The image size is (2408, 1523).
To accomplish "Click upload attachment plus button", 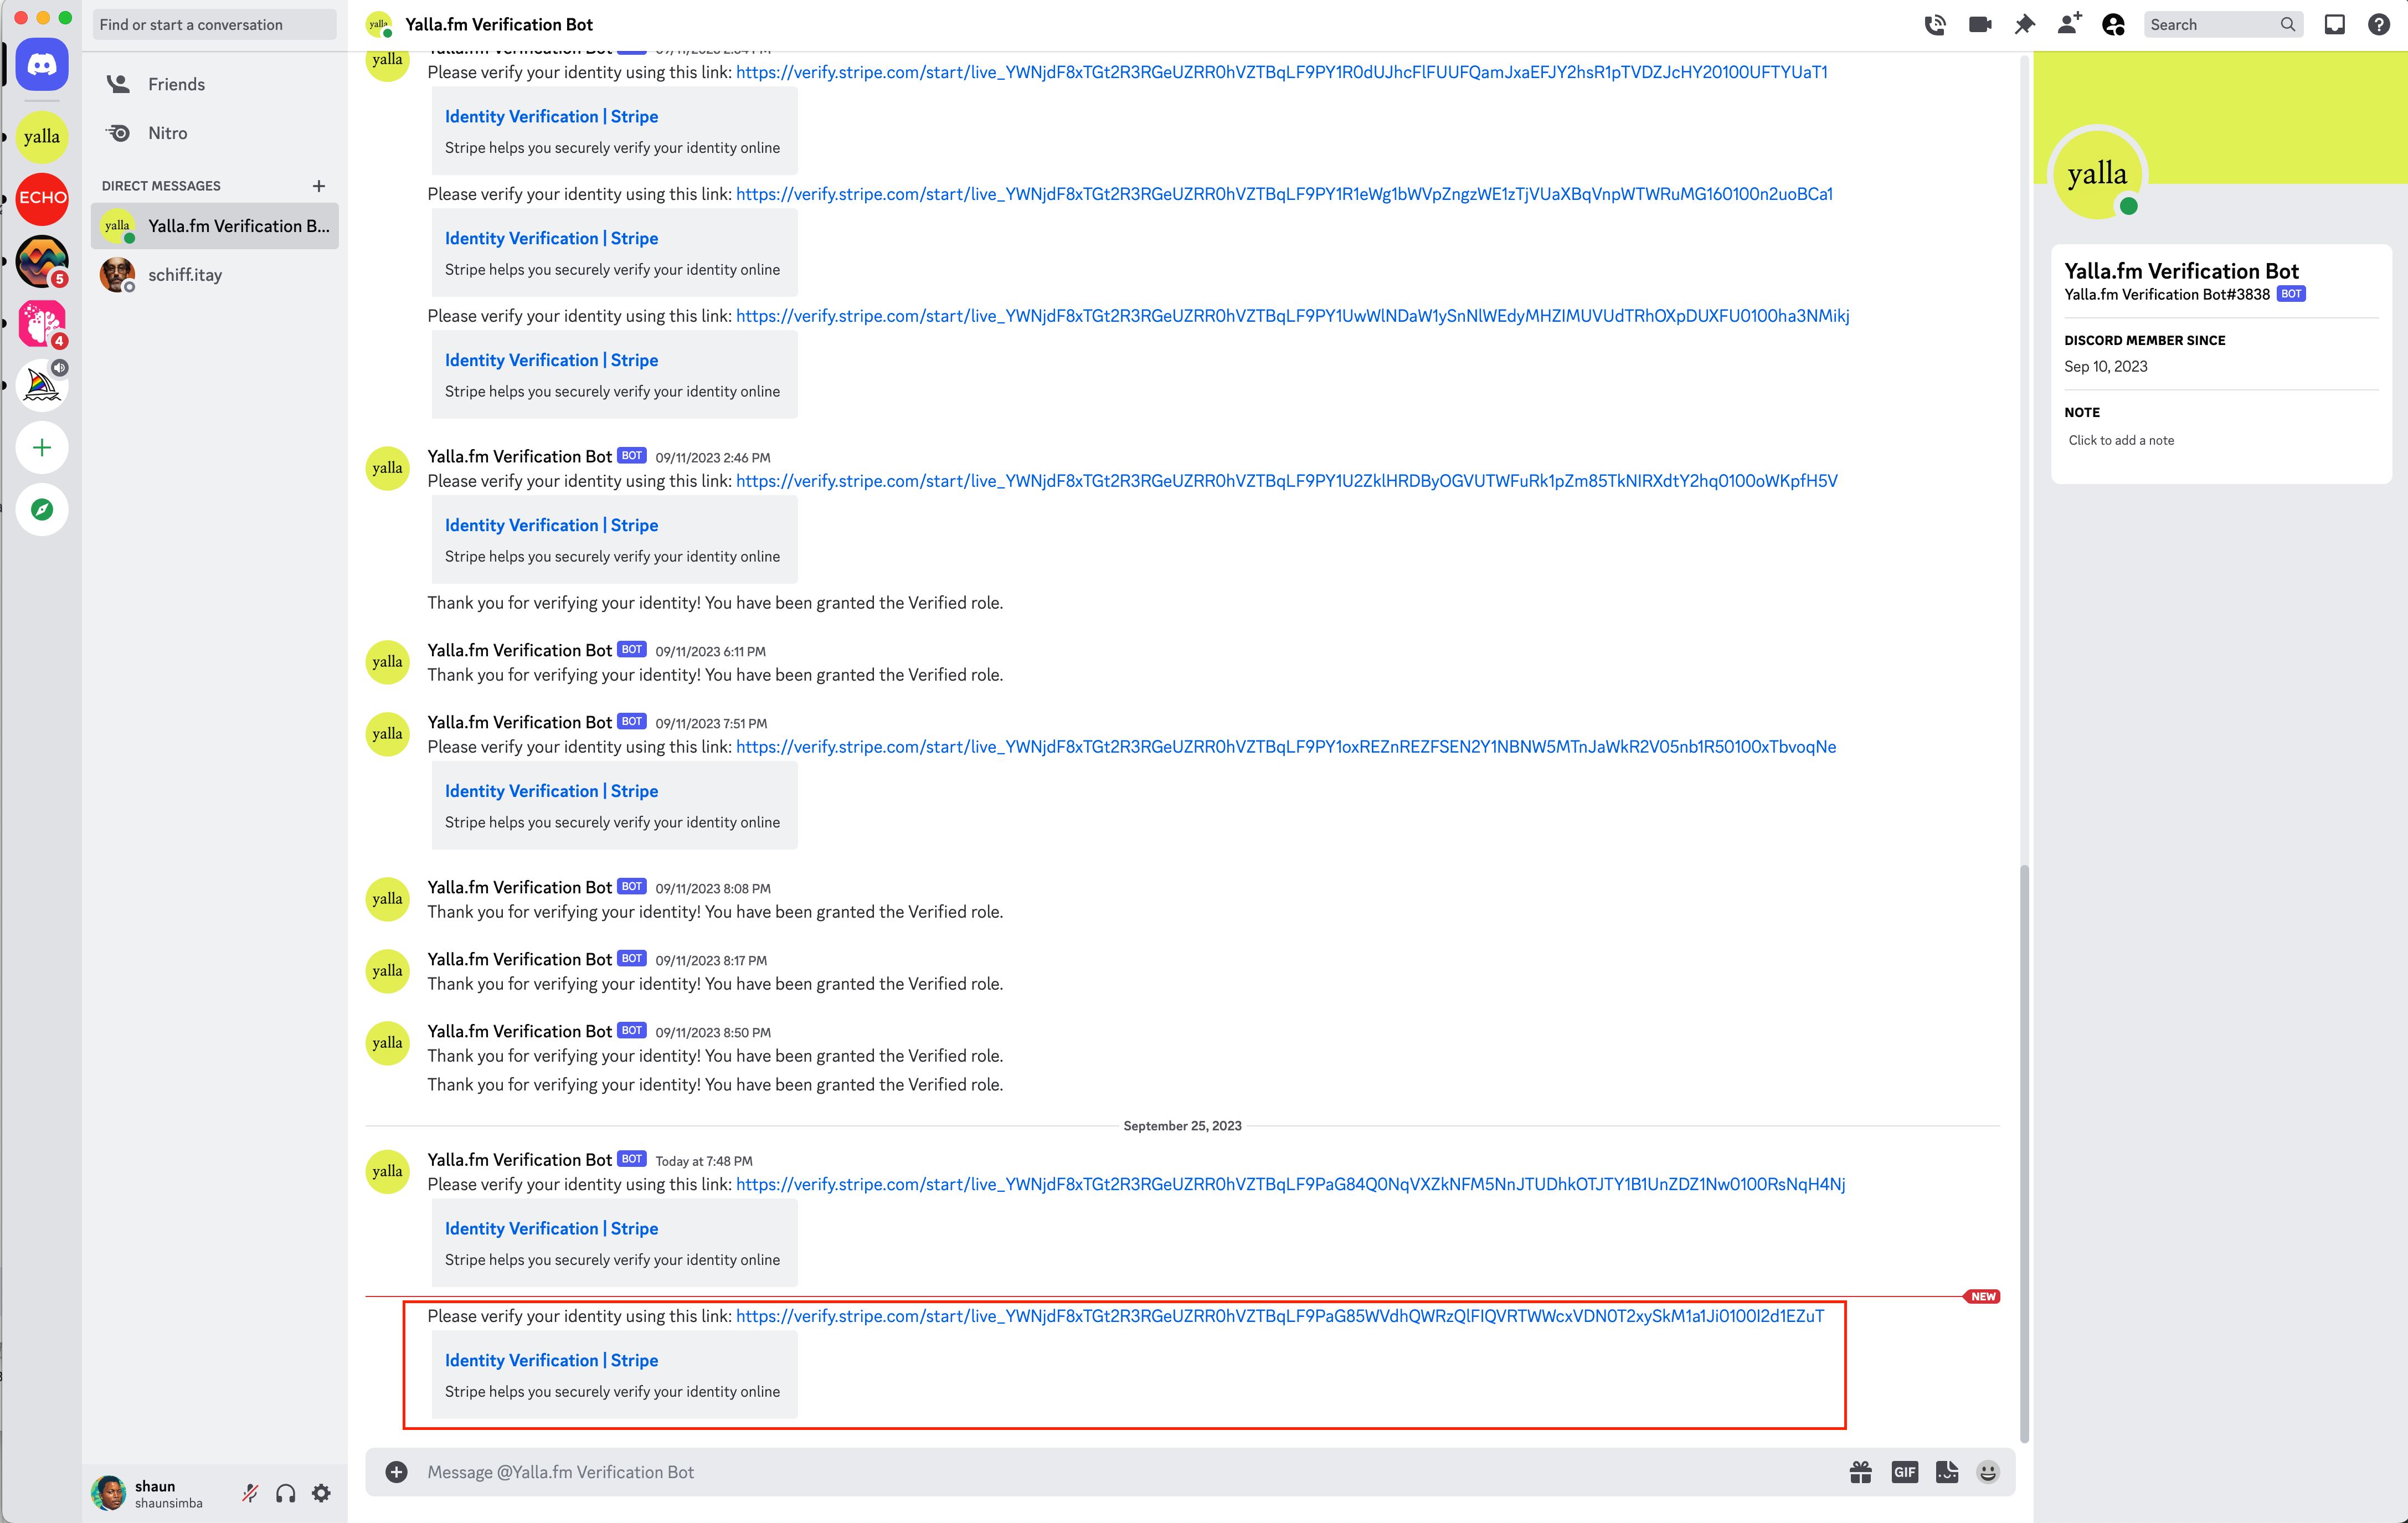I will coord(397,1472).
